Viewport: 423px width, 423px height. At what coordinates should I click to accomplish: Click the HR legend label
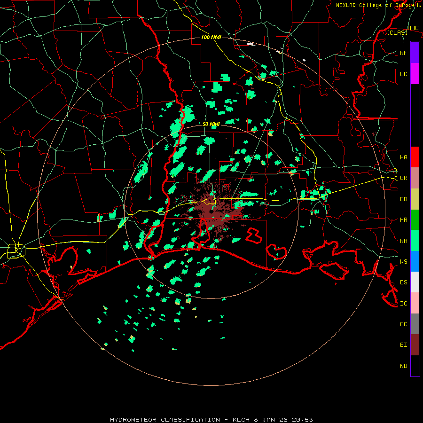tap(403, 220)
